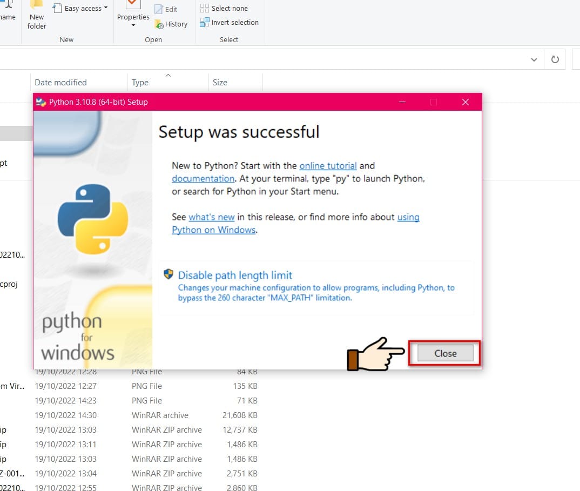Image resolution: width=580 pixels, height=491 pixels.
Task: Select the 71 KB PNG File row
Action: coord(130,401)
